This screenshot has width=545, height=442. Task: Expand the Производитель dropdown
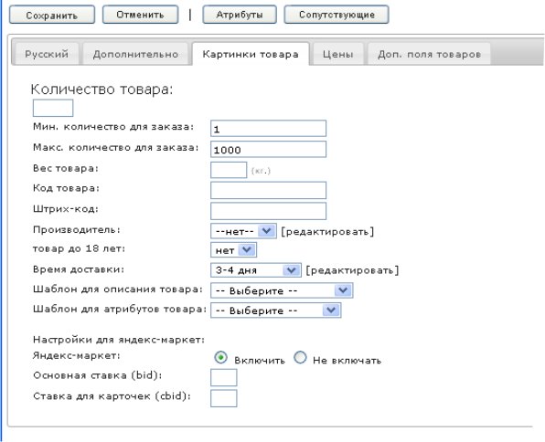coord(243,231)
